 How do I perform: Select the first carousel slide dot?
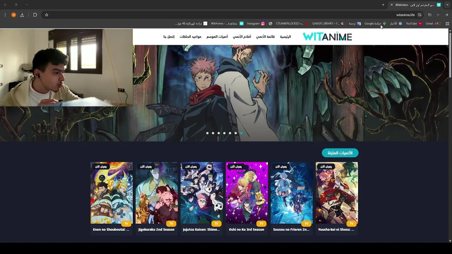207,133
